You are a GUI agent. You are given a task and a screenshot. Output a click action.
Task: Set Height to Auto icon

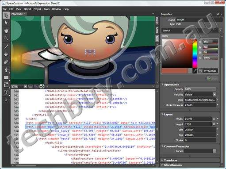pyautogui.click(x=214, y=124)
